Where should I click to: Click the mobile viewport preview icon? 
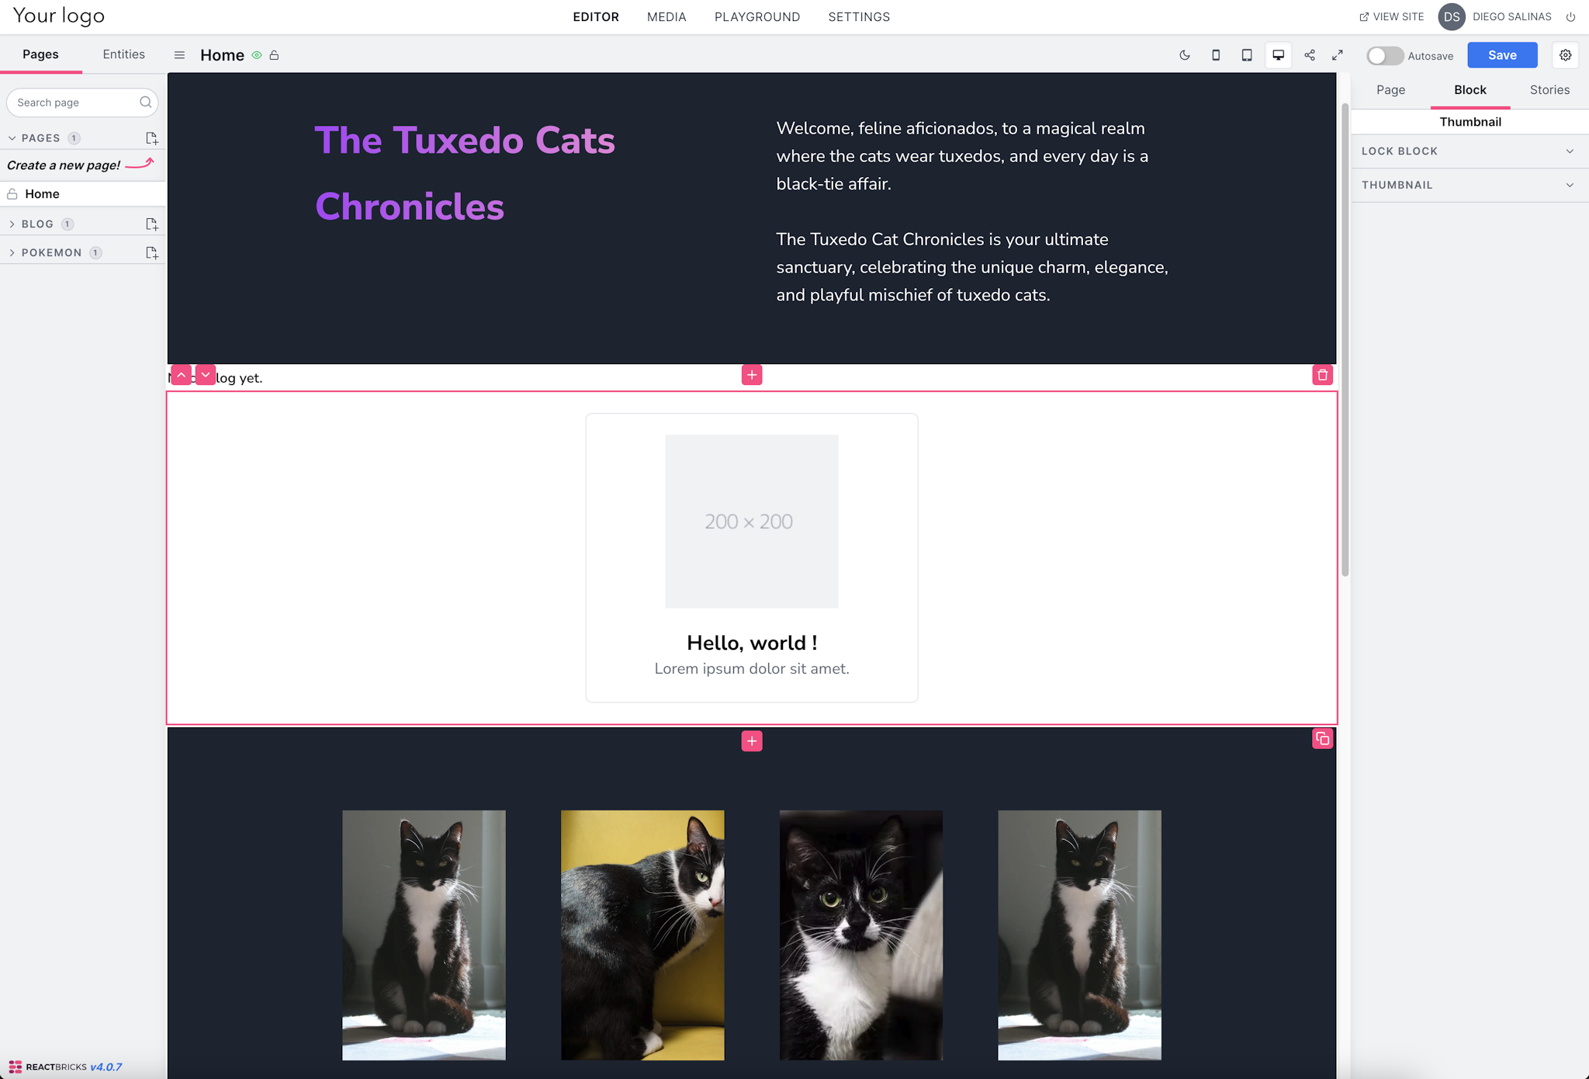(1216, 55)
